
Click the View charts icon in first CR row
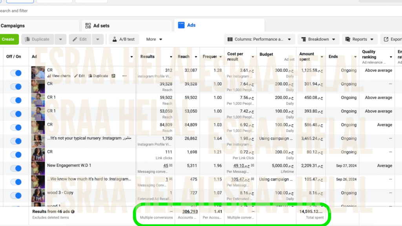coord(49,76)
